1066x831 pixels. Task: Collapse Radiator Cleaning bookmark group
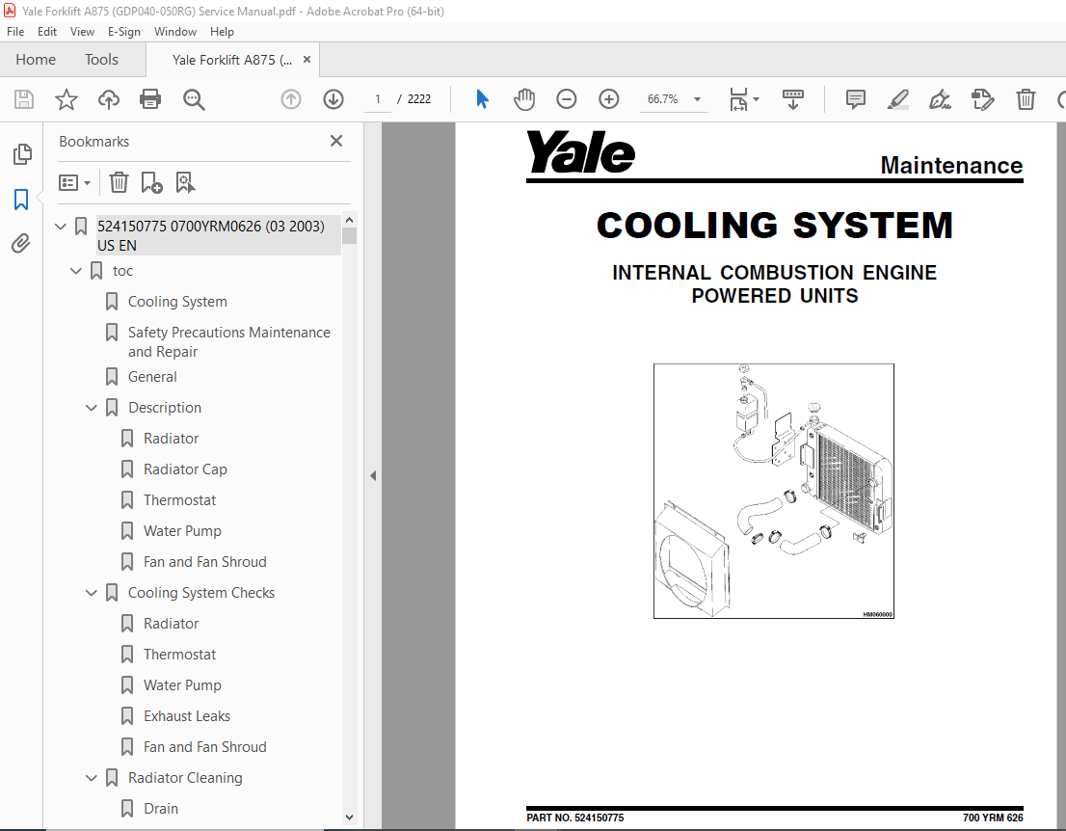pos(92,778)
